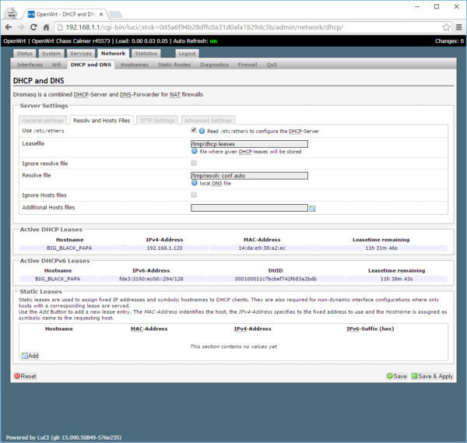Uncheck the Use /etc/ethers checkbox
Viewport: 467px width, 443px height.
pos(194,131)
